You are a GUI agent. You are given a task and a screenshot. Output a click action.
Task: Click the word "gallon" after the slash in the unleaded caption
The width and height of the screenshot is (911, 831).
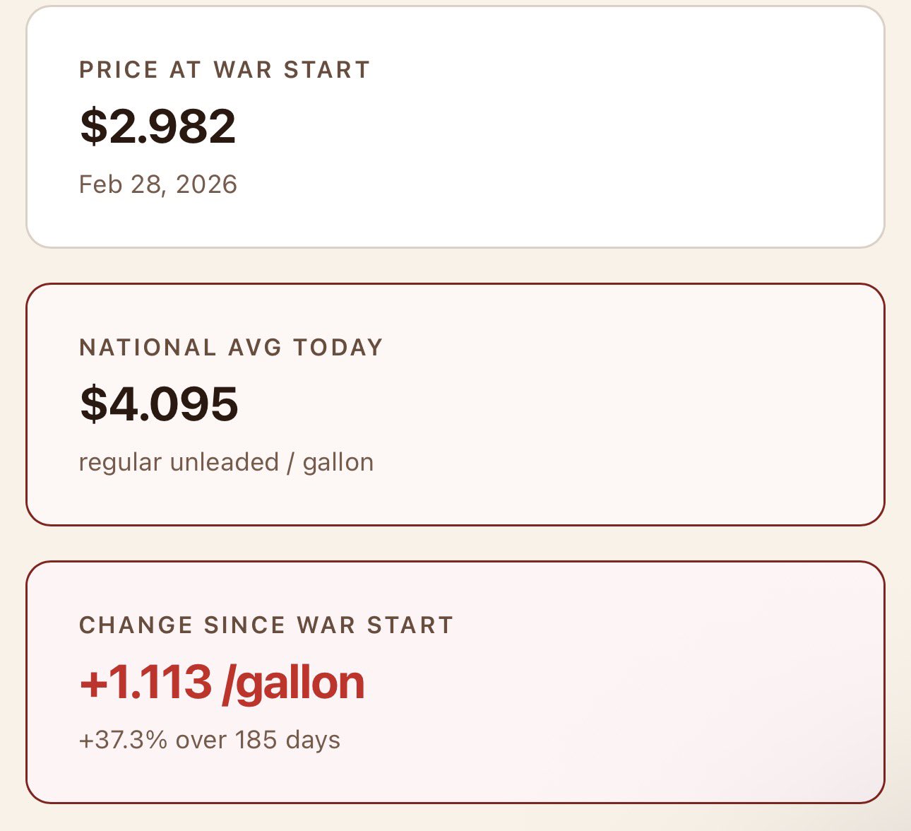(338, 463)
